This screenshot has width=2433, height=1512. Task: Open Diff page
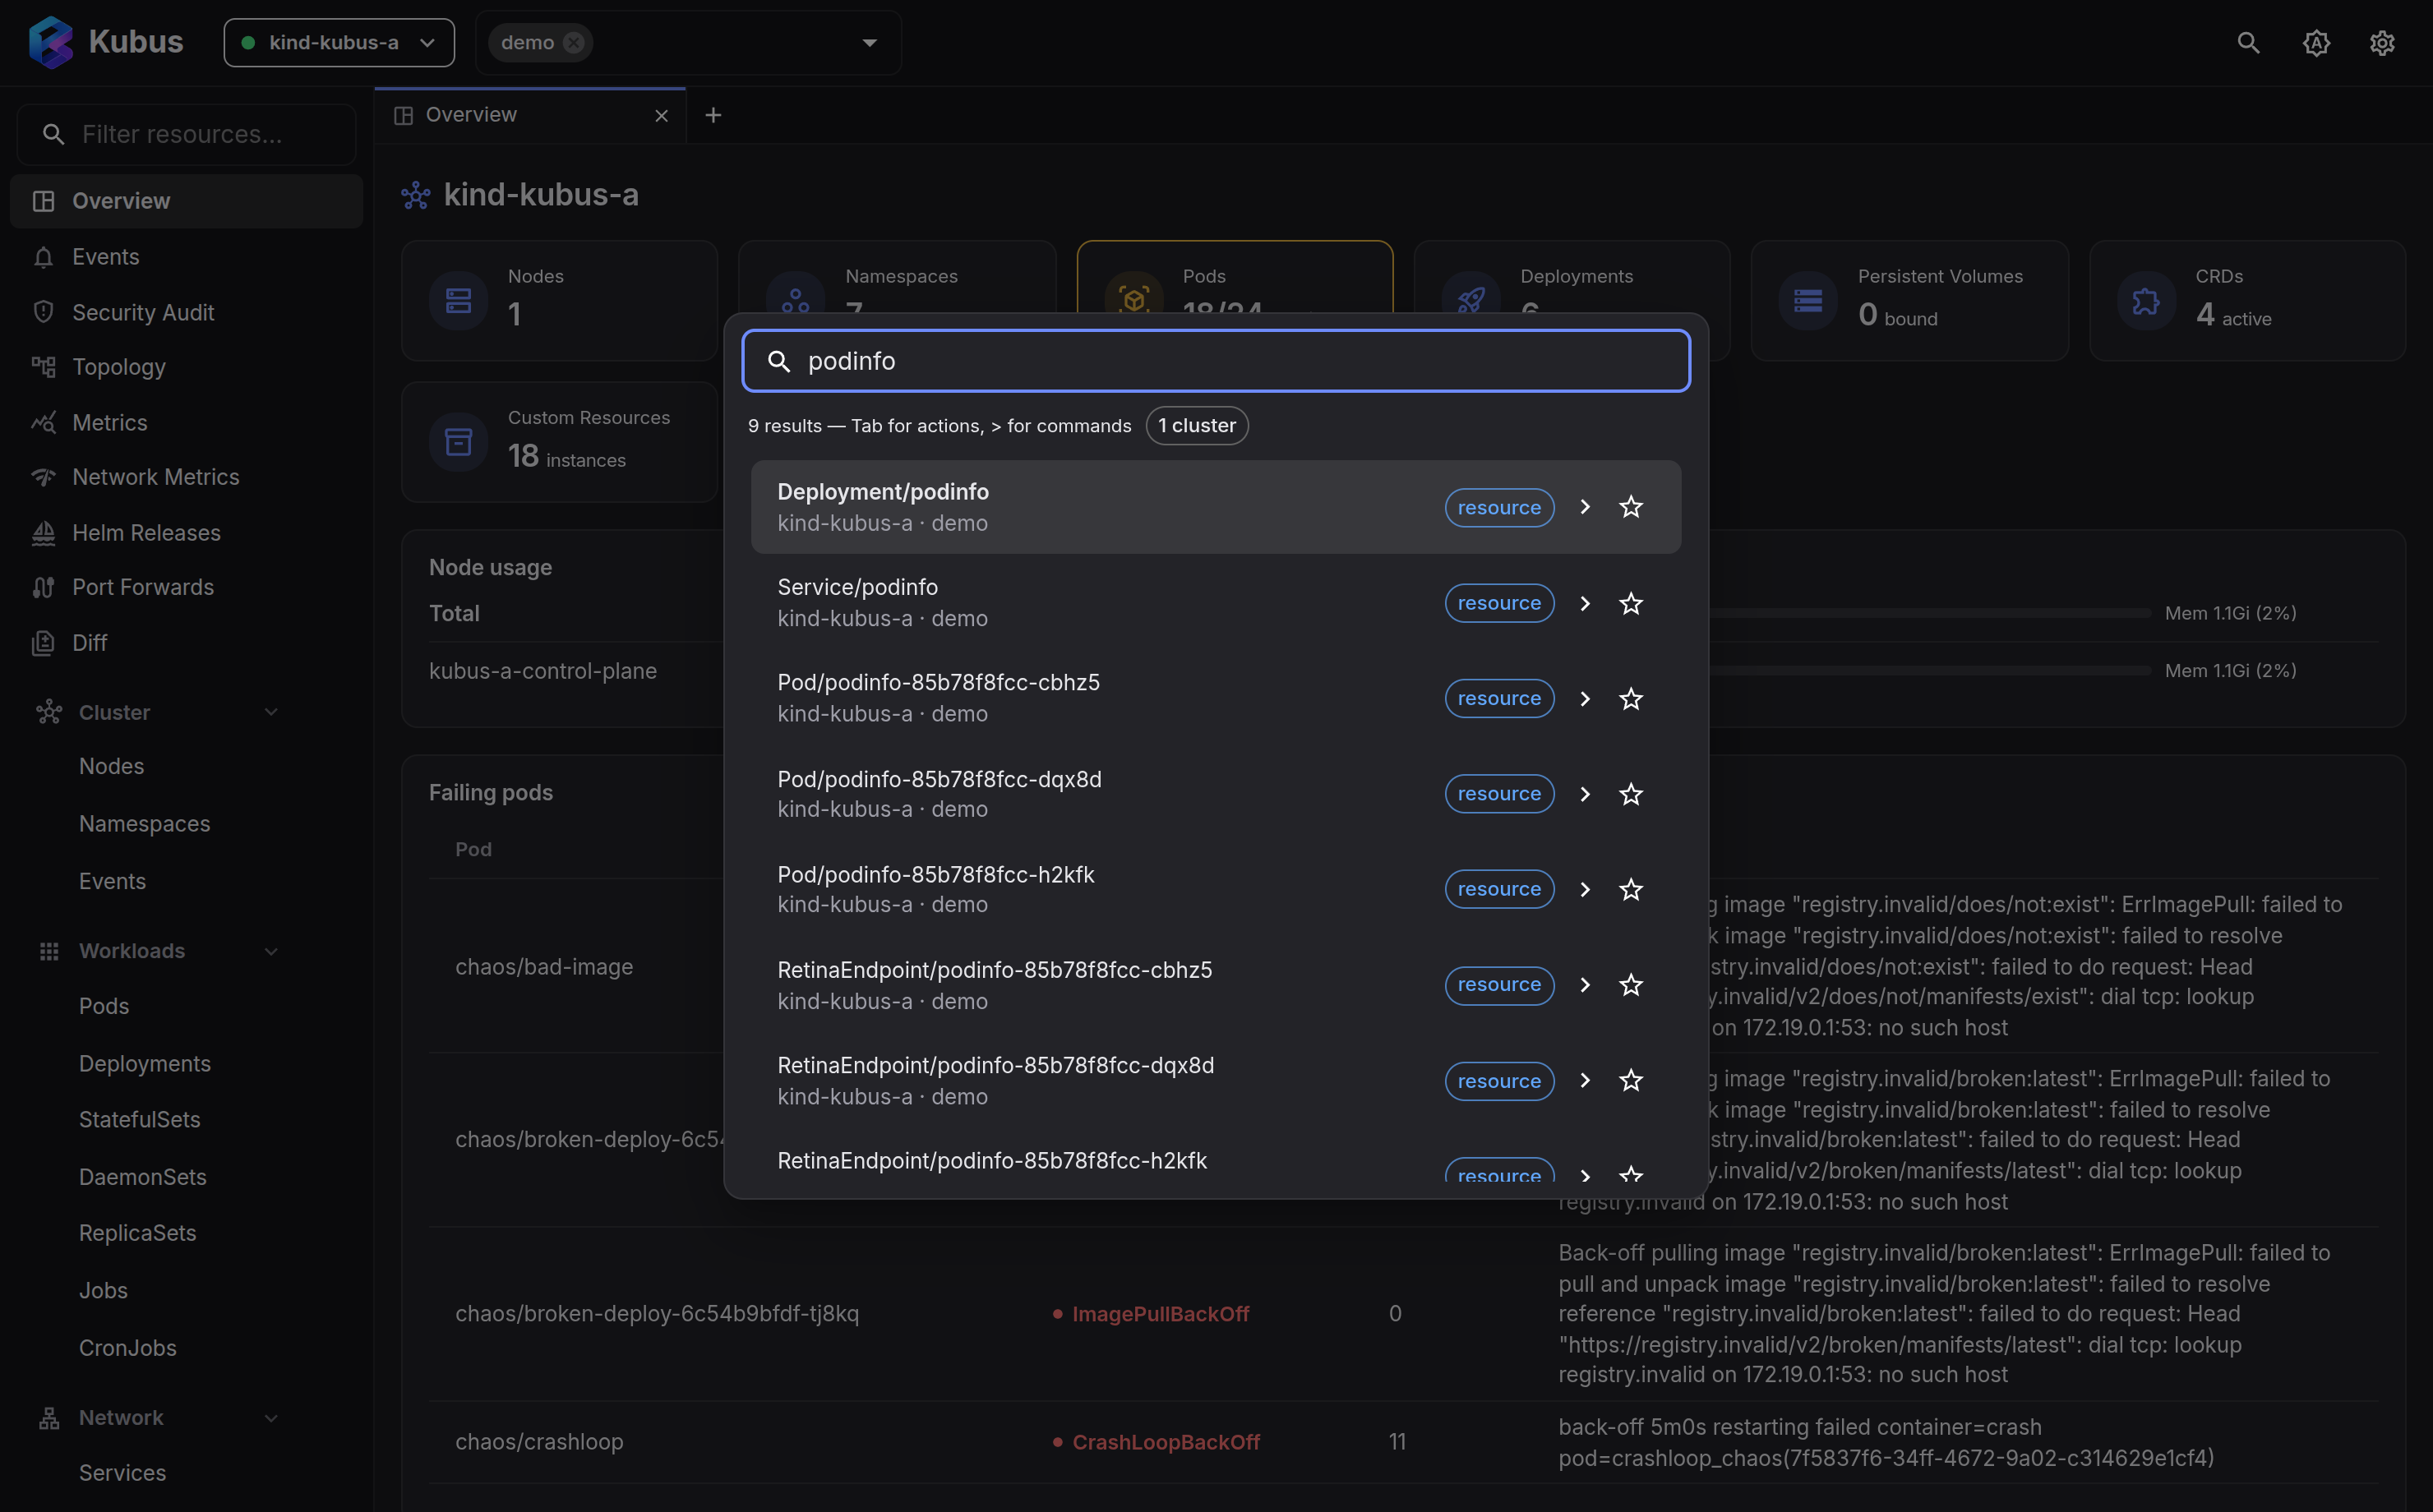tap(187, 643)
